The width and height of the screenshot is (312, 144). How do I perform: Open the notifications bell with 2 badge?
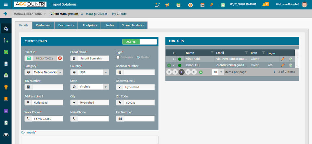[x=266, y=4]
